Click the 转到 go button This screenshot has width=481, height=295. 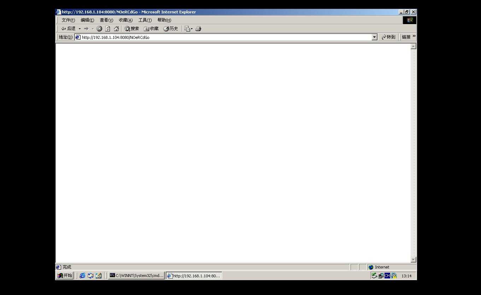388,37
